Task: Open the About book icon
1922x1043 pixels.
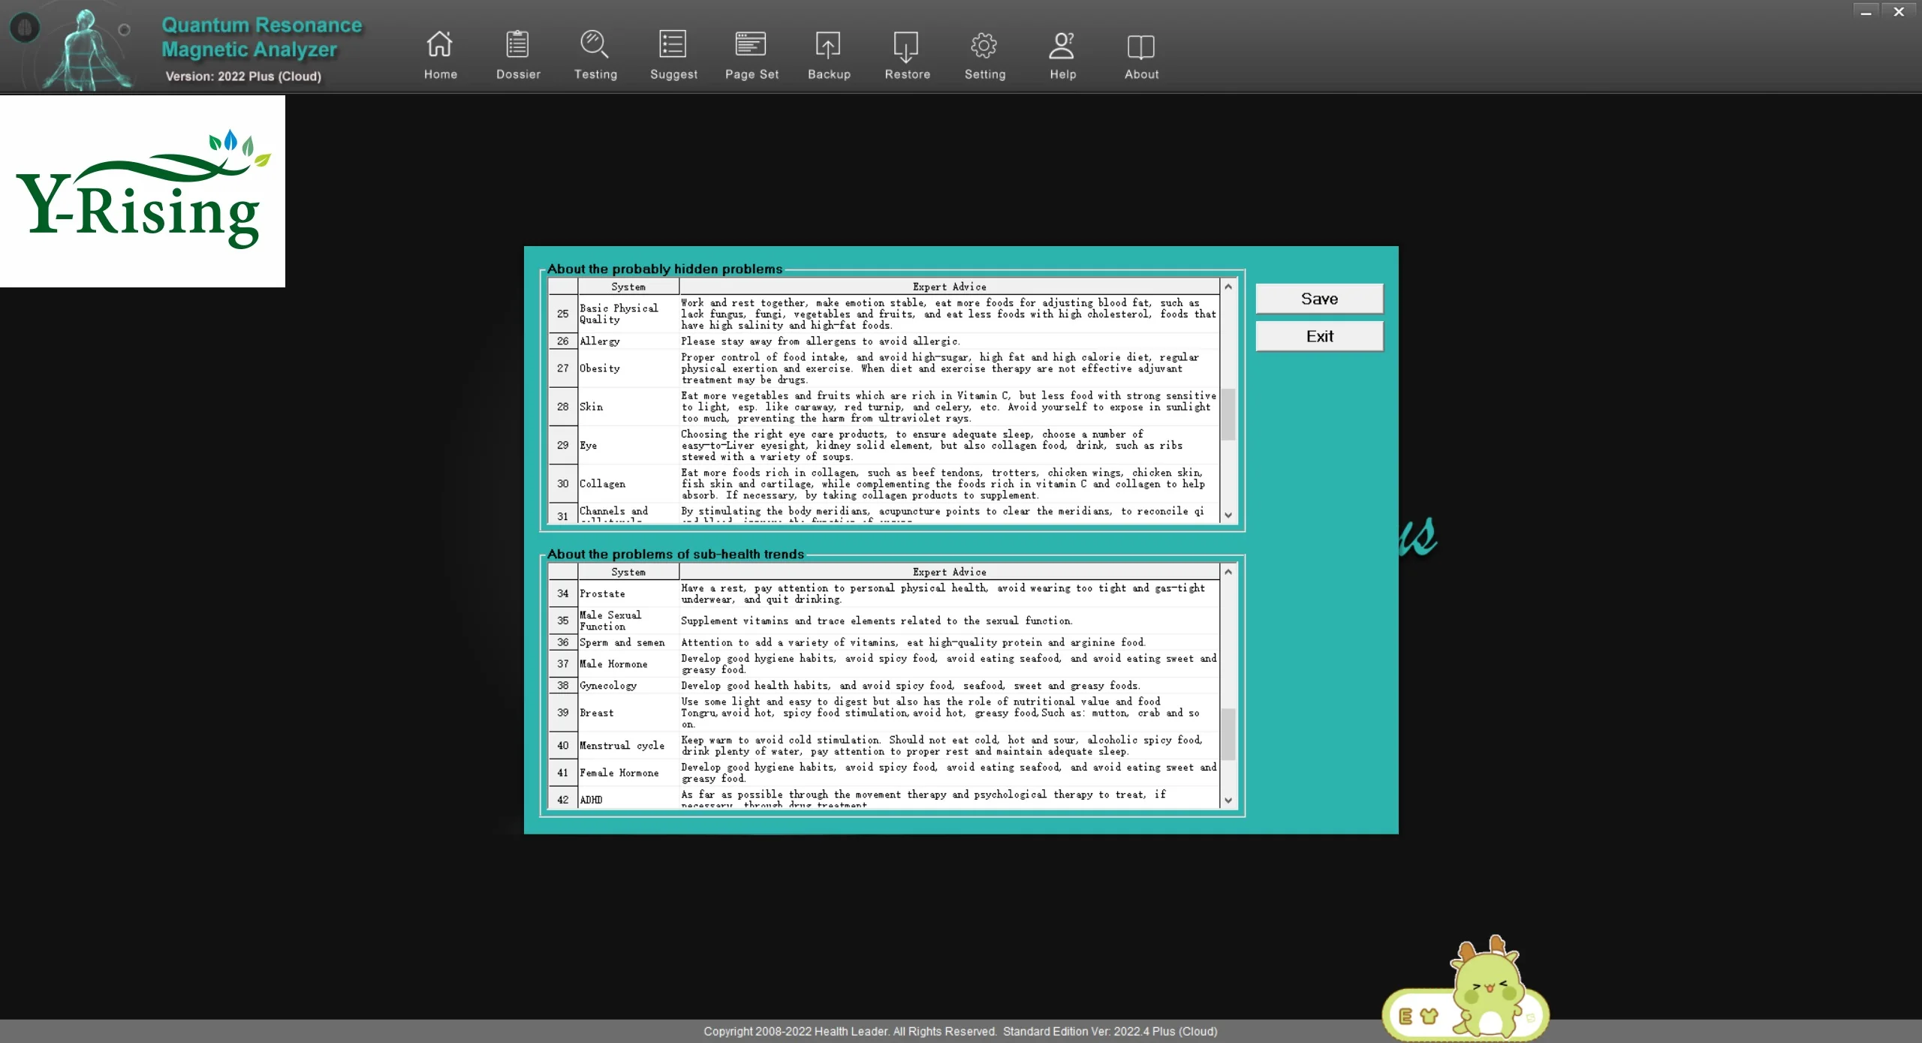Action: pyautogui.click(x=1140, y=46)
